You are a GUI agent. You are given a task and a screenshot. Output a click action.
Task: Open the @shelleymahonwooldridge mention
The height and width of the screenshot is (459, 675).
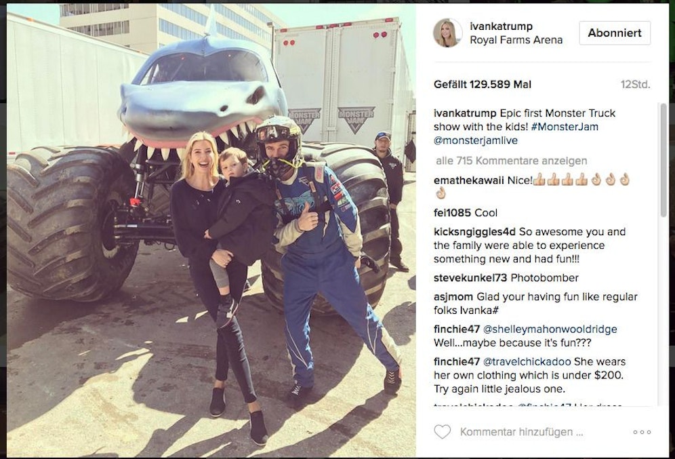click(550, 330)
